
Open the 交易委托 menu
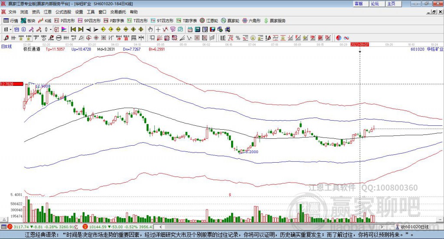point(118,12)
